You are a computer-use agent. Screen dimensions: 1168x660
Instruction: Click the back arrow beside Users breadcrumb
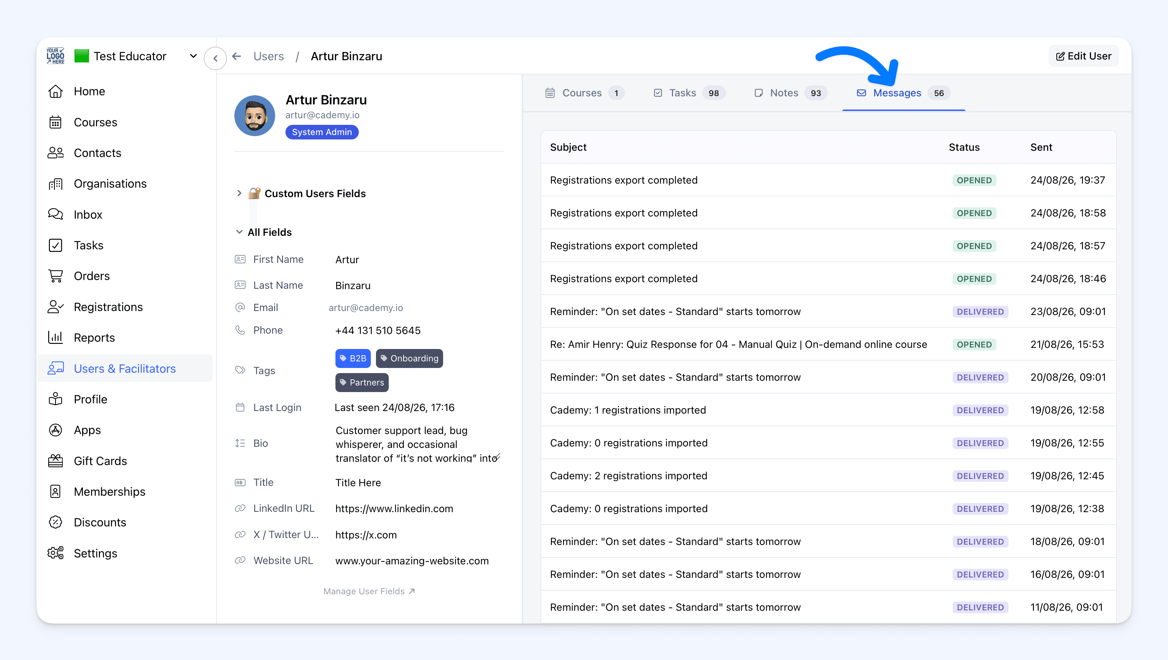tap(237, 56)
